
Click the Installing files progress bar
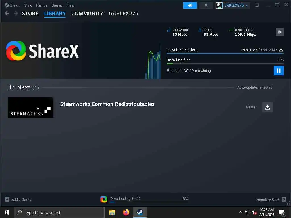click(225, 64)
